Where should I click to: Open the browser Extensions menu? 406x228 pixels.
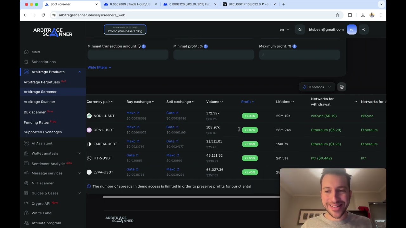(350, 15)
